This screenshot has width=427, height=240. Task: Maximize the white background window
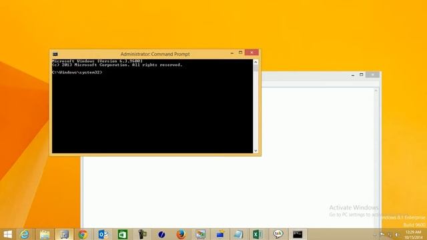click(x=362, y=75)
